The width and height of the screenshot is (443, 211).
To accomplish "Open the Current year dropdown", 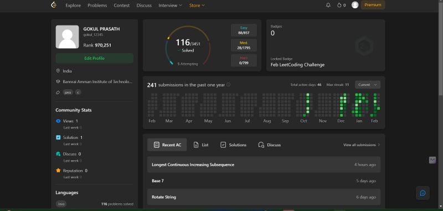I will (x=368, y=85).
